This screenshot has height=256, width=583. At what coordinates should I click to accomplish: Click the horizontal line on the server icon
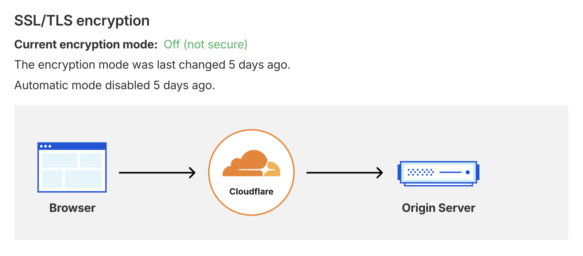[x=450, y=172]
